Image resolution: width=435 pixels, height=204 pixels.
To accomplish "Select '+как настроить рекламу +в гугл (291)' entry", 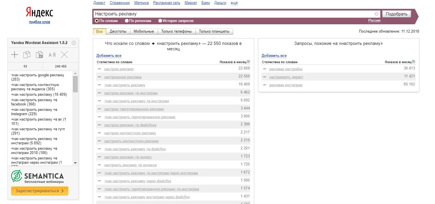I will 38,131.
